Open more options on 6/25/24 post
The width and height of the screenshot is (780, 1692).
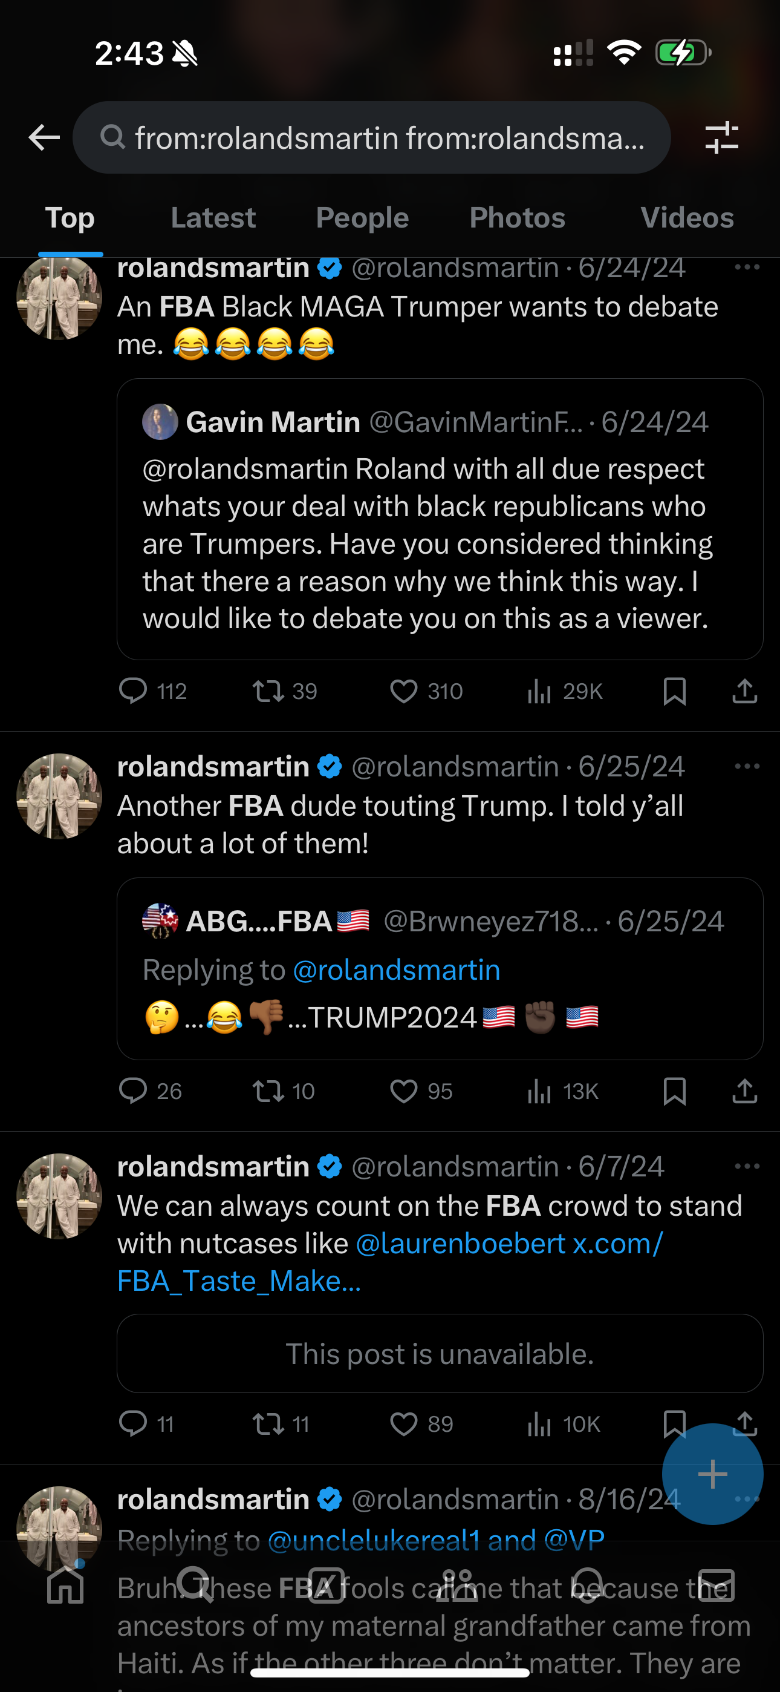747,767
